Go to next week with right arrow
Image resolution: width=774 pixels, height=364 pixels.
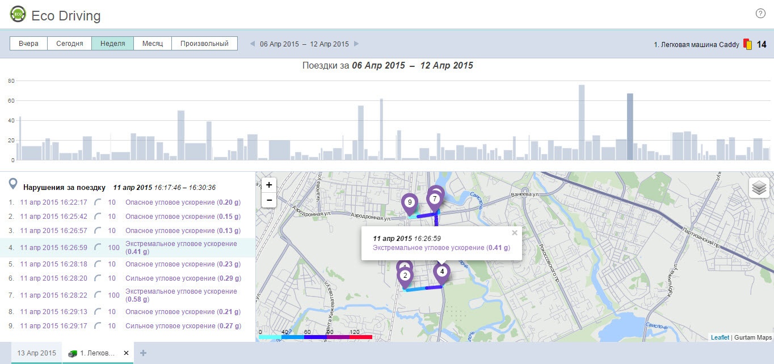(x=356, y=44)
